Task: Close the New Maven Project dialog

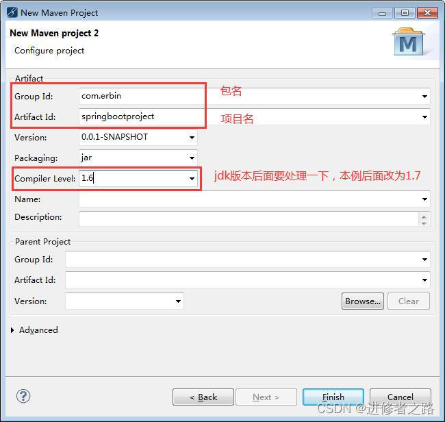Action: pyautogui.click(x=427, y=13)
